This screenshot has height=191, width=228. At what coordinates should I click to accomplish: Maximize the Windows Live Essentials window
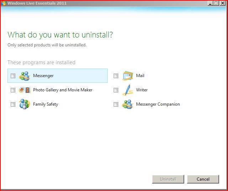coord(216,3)
